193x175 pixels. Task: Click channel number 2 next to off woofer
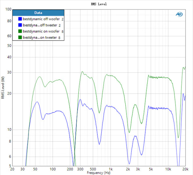[63, 19]
